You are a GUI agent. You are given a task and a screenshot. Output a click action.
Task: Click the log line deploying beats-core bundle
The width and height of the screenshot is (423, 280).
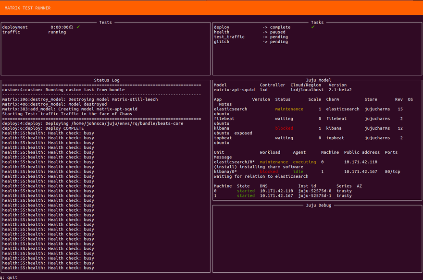(93, 123)
